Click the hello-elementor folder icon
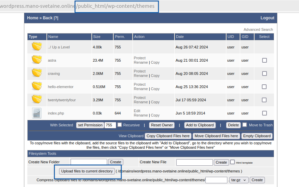299x187 pixels. (x=37, y=86)
